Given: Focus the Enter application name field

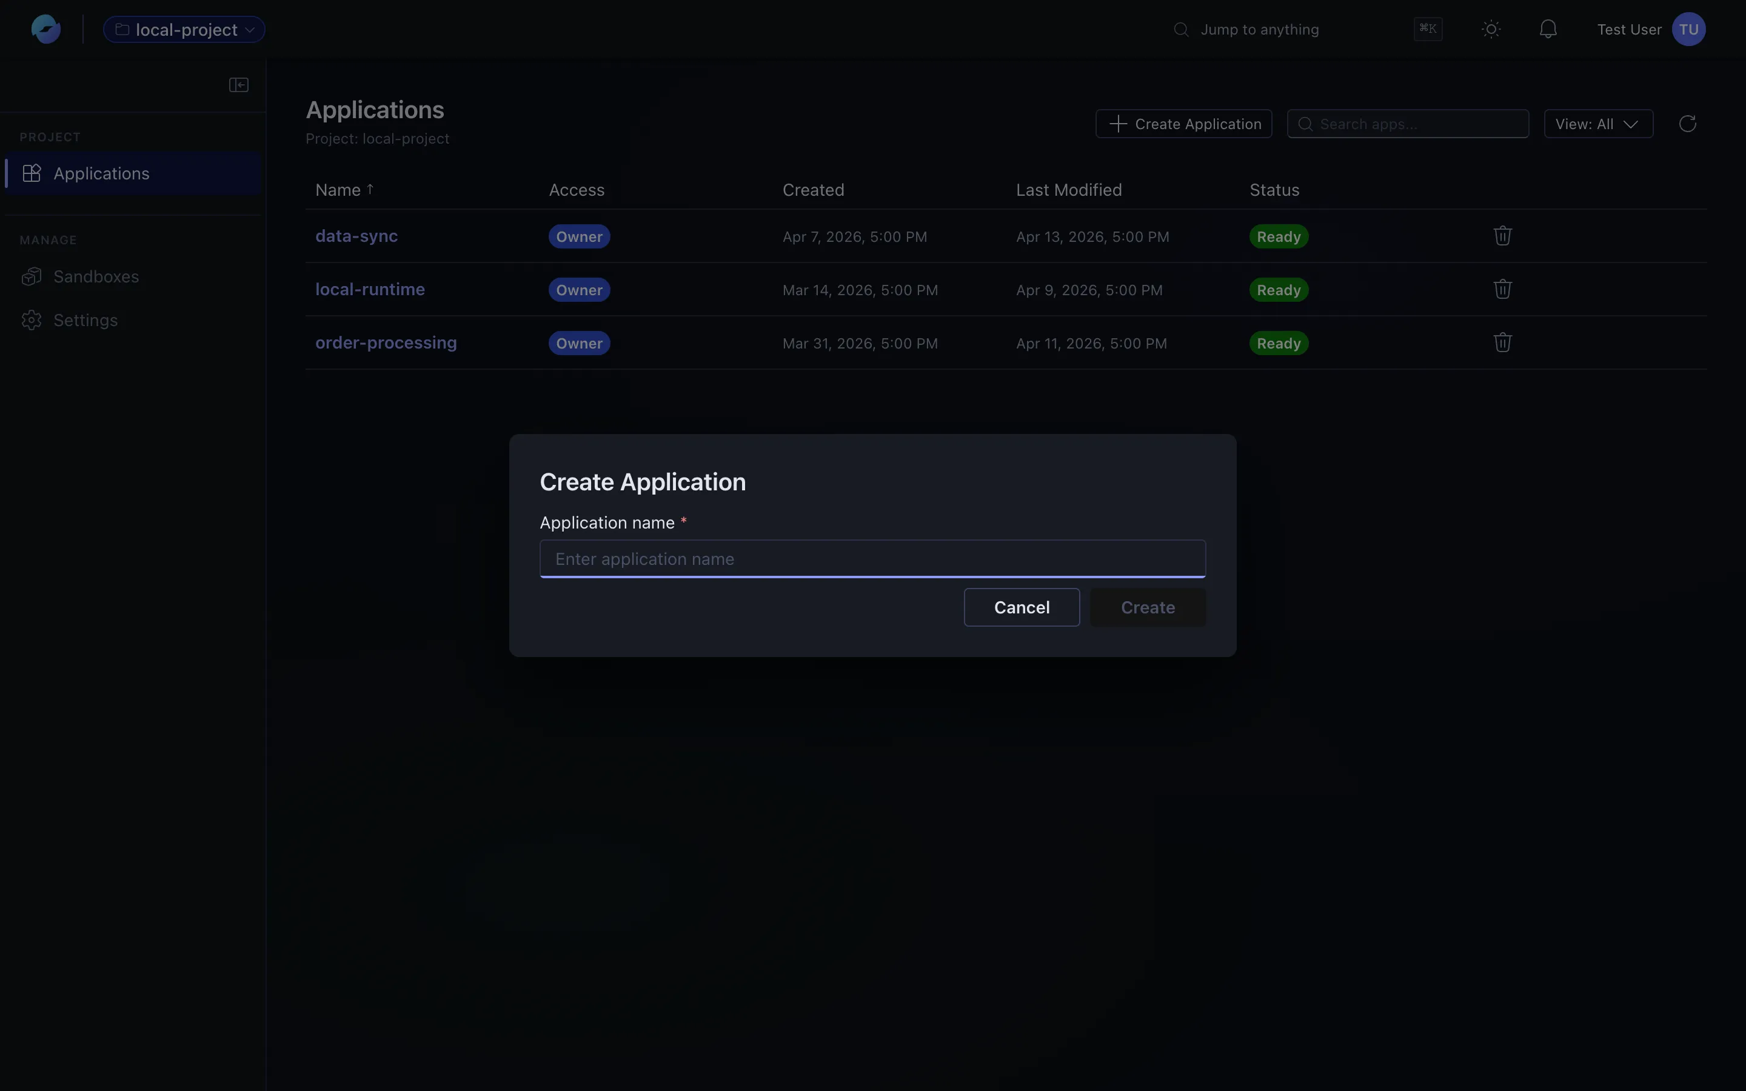Looking at the screenshot, I should [x=872, y=558].
